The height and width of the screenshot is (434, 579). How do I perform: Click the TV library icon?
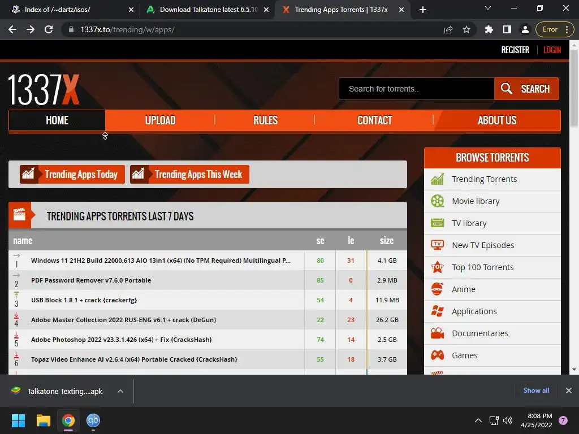pyautogui.click(x=437, y=223)
